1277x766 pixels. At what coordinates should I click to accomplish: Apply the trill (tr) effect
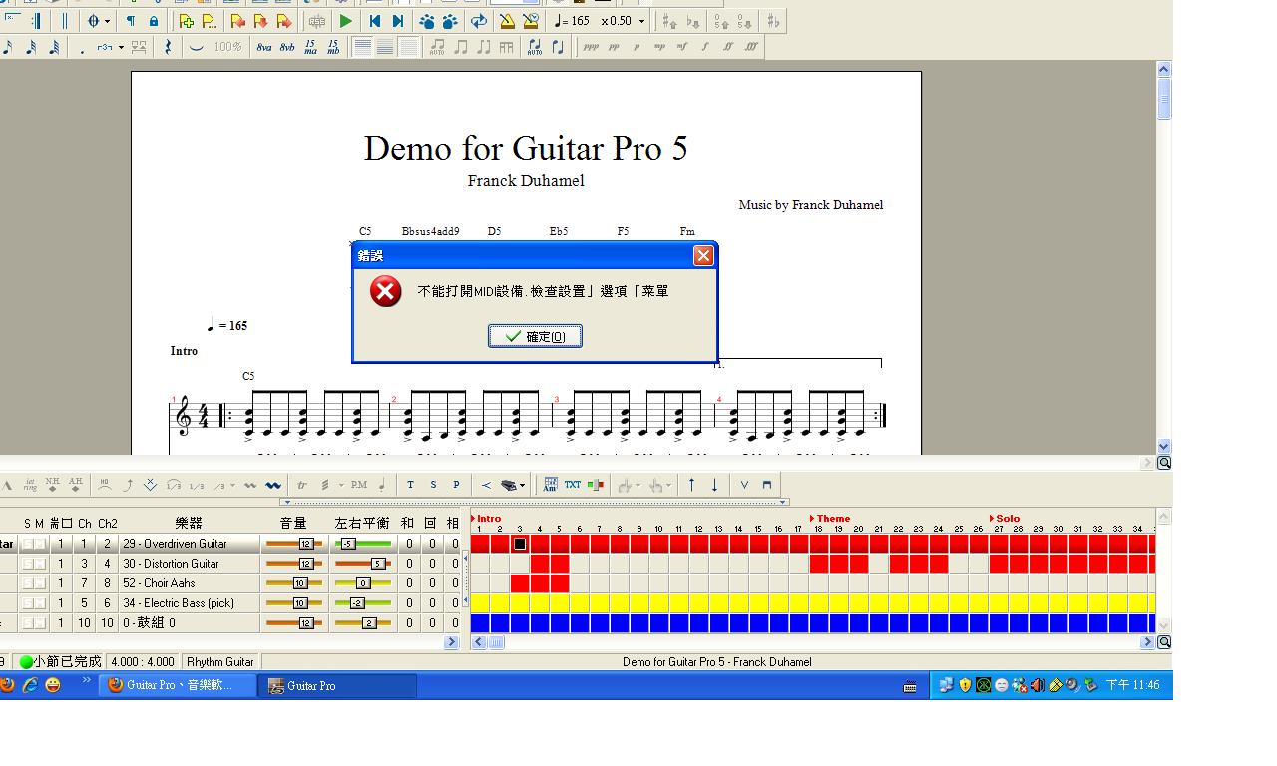pos(302,485)
